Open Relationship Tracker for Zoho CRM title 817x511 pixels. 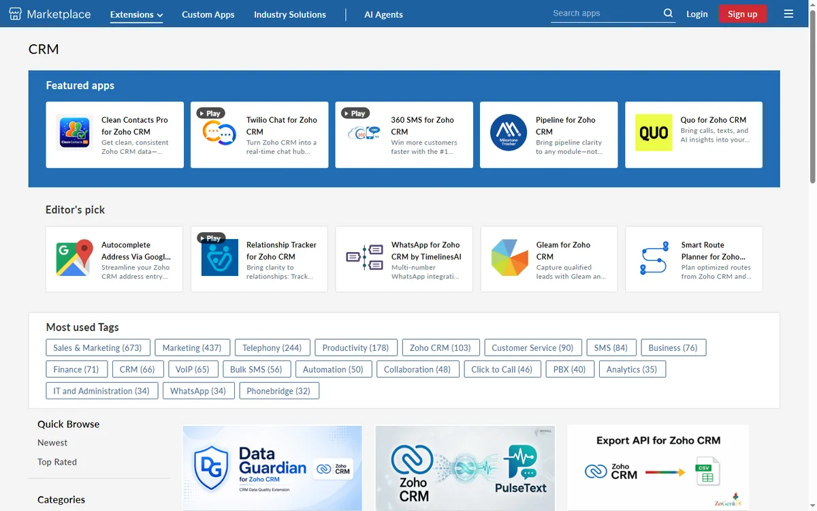coord(281,251)
